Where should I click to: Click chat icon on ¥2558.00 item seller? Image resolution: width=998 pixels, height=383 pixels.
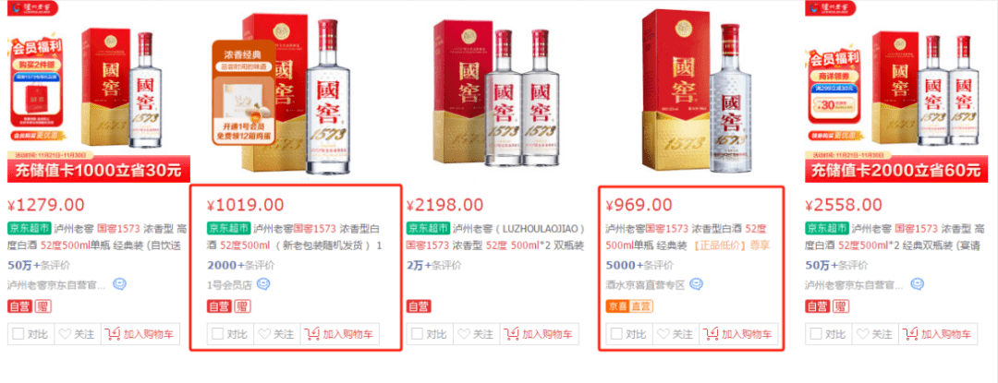(918, 284)
